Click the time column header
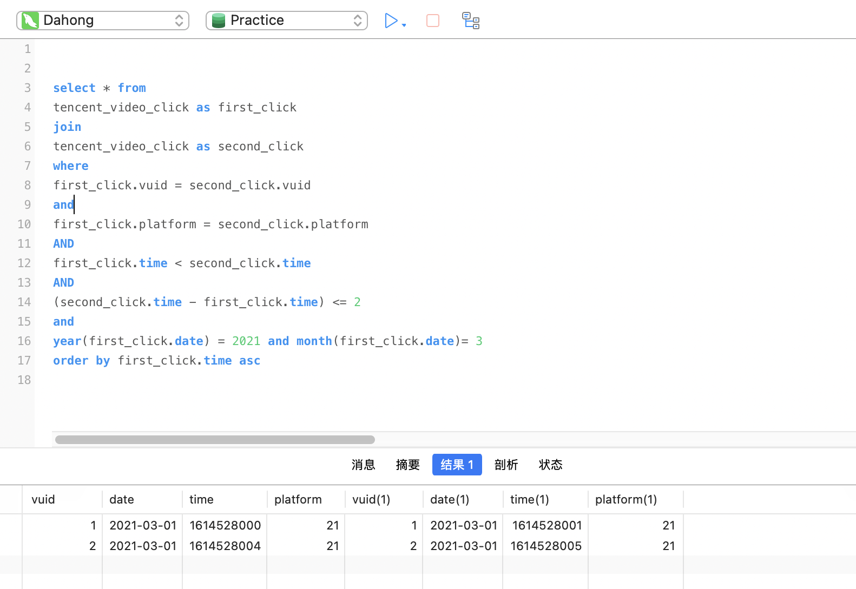The width and height of the screenshot is (856, 589). [x=225, y=499]
